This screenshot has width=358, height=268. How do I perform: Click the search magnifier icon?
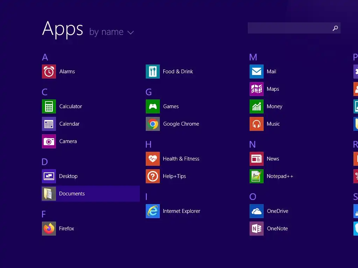click(335, 28)
